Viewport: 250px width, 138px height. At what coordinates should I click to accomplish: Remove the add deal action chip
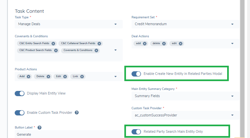pyautogui.click(x=145, y=43)
